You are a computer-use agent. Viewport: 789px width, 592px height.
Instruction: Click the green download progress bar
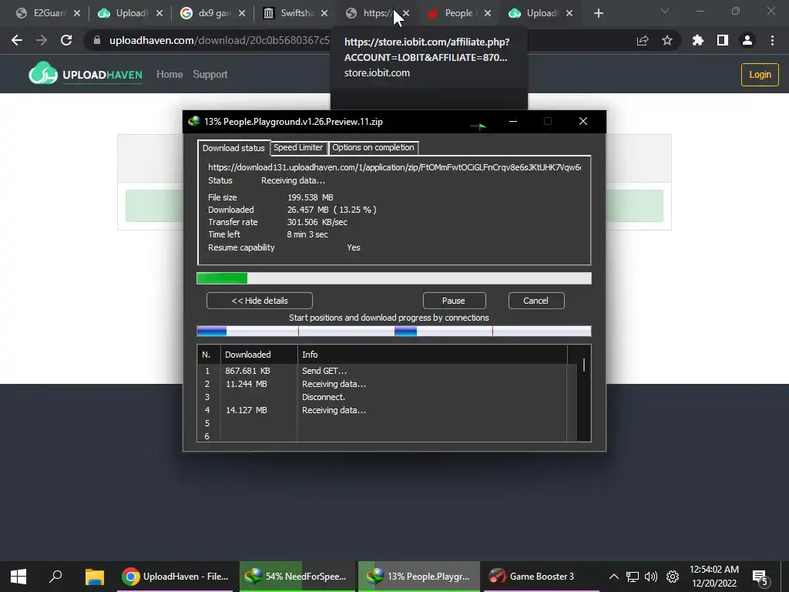394,278
